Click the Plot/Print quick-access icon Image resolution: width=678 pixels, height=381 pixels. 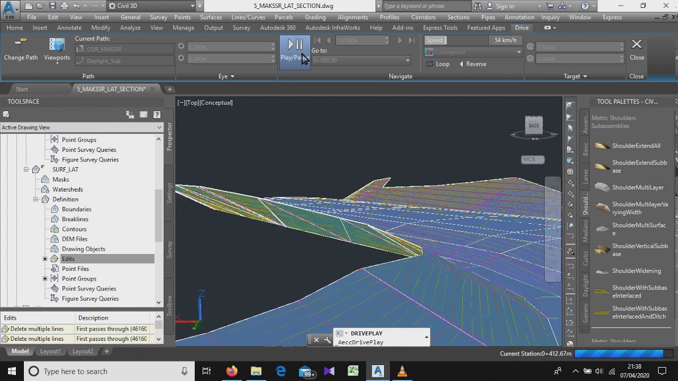(x=64, y=6)
